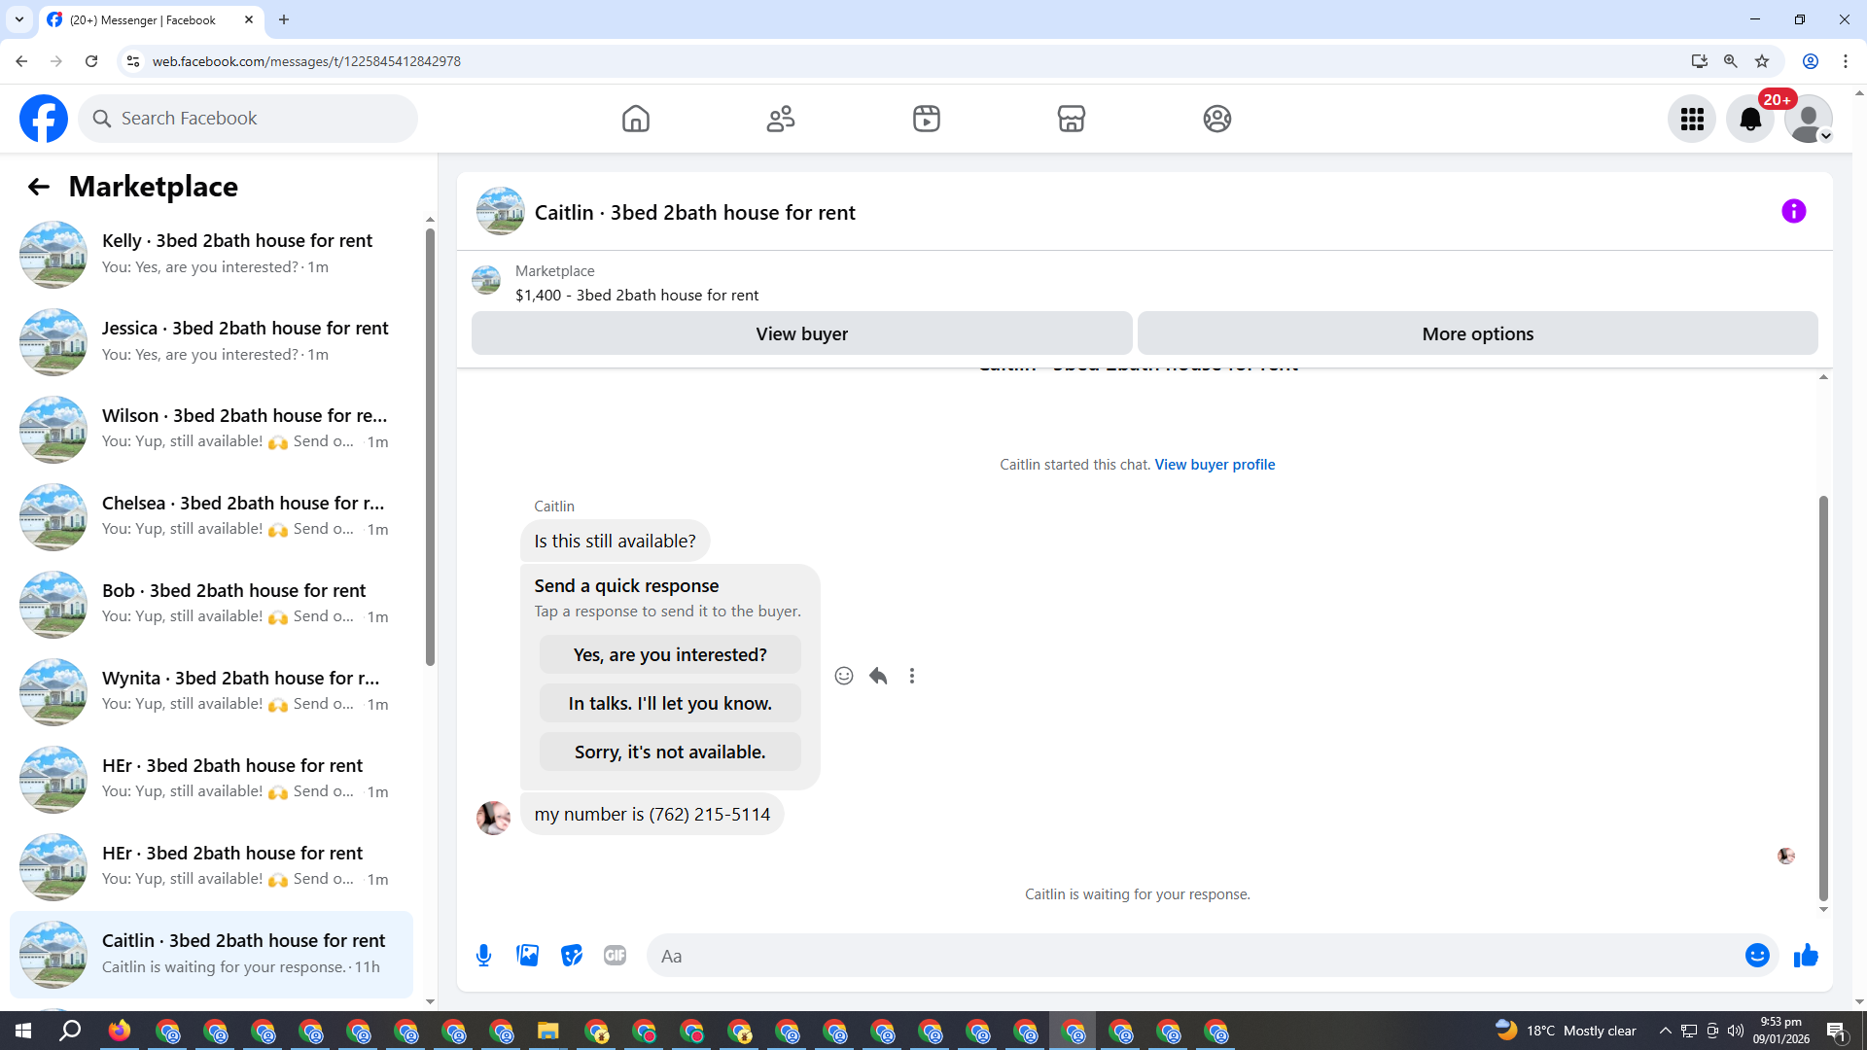This screenshot has height=1050, width=1867.
Task: Open the View buyer profile link
Action: pyautogui.click(x=1214, y=465)
